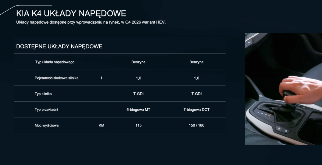Click the 'l' unit for engine capacity

point(101,78)
